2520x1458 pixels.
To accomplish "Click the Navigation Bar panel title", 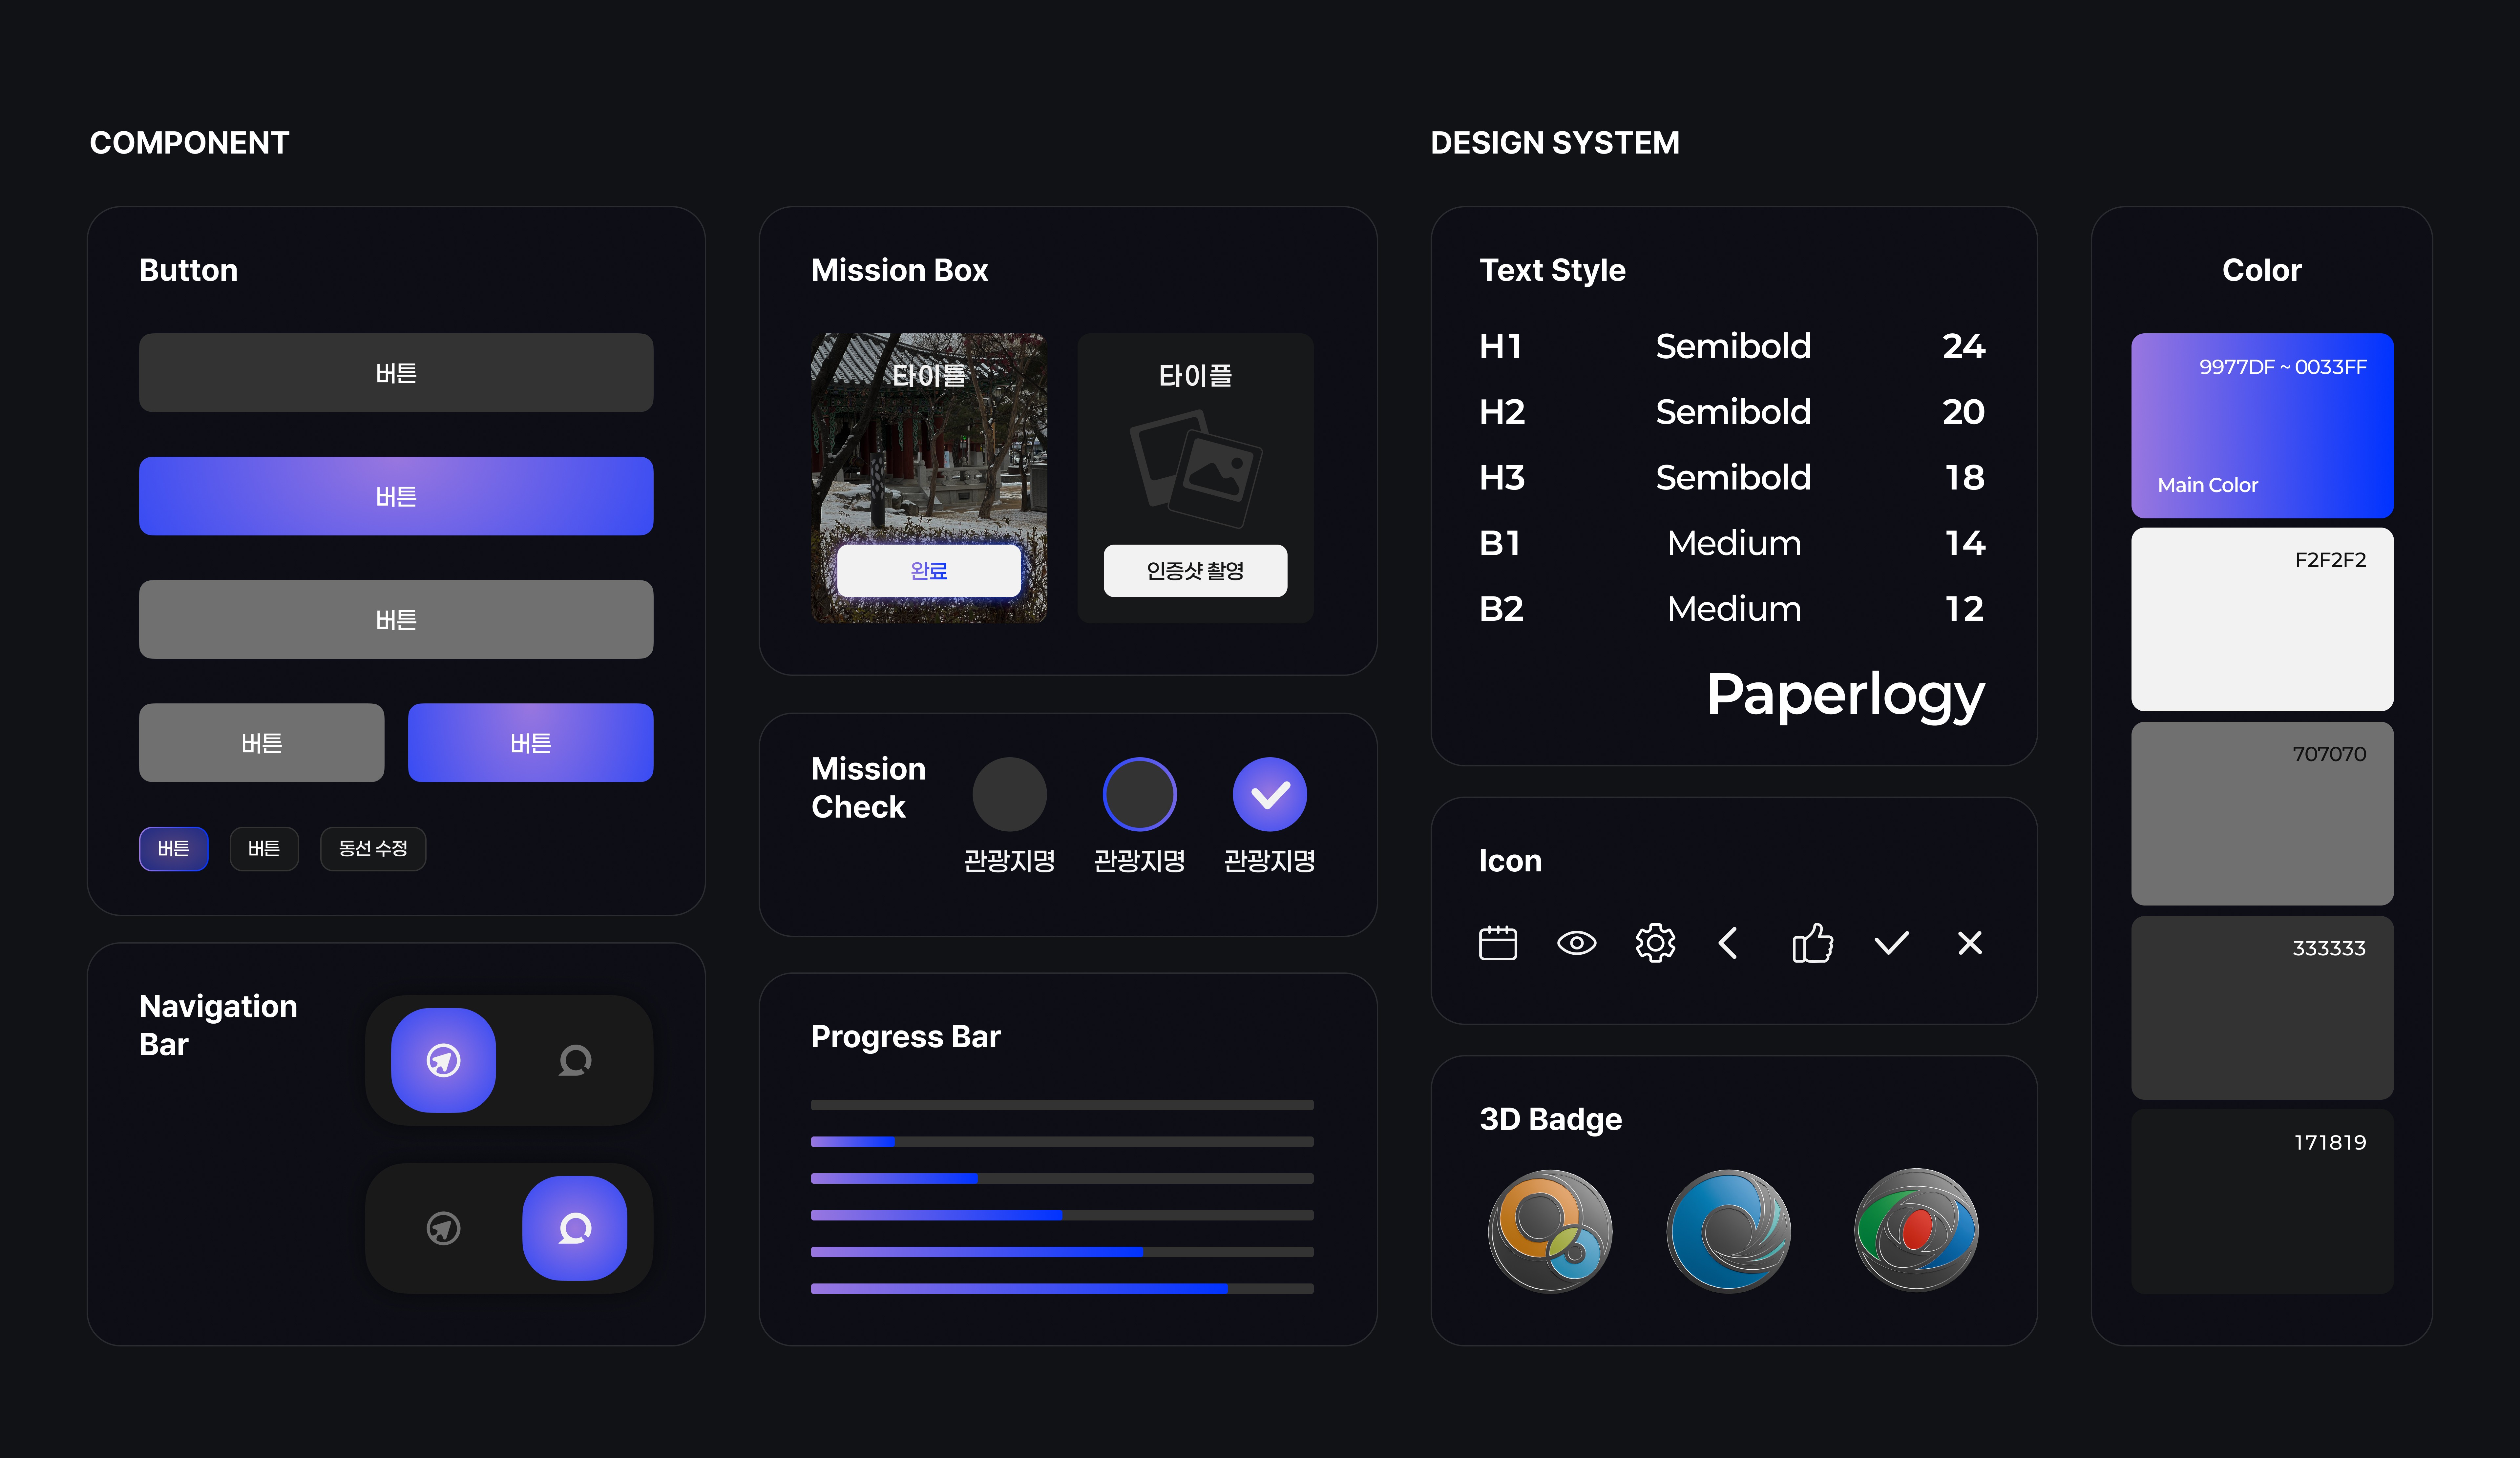I will coord(218,1025).
